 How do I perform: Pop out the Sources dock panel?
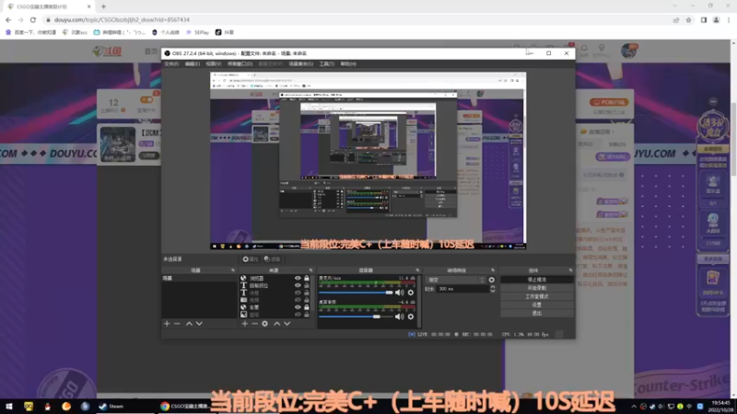point(310,270)
